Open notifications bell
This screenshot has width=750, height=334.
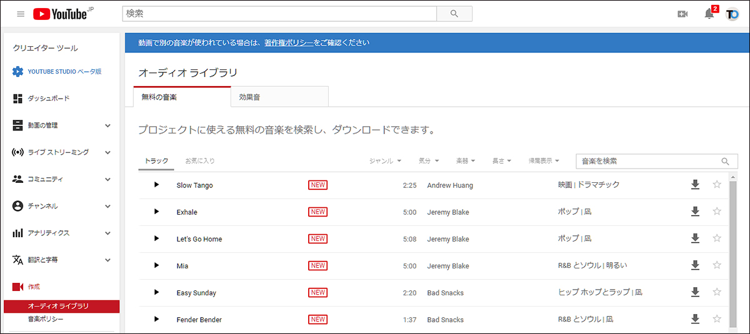(709, 14)
